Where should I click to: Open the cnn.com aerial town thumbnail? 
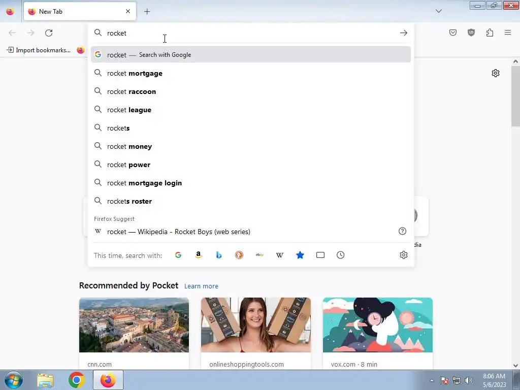(134, 325)
